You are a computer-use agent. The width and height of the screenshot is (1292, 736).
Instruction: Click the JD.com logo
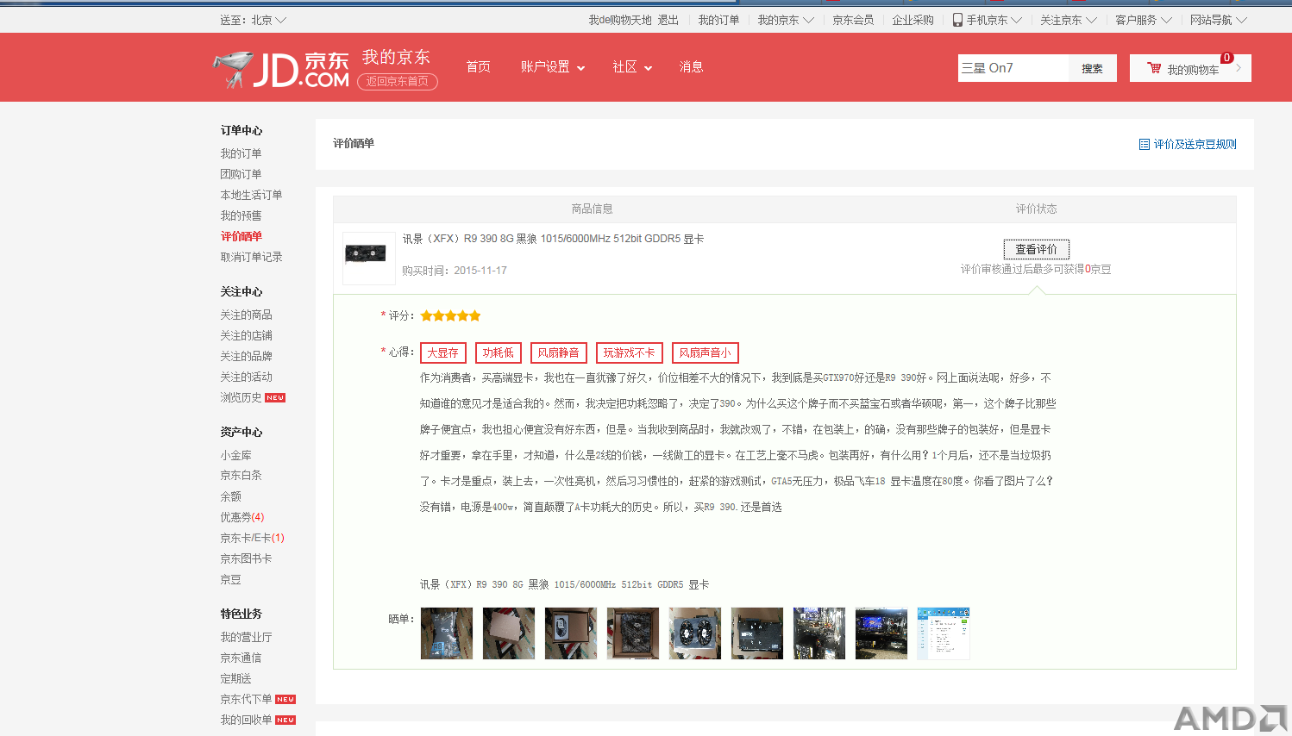tap(281, 69)
